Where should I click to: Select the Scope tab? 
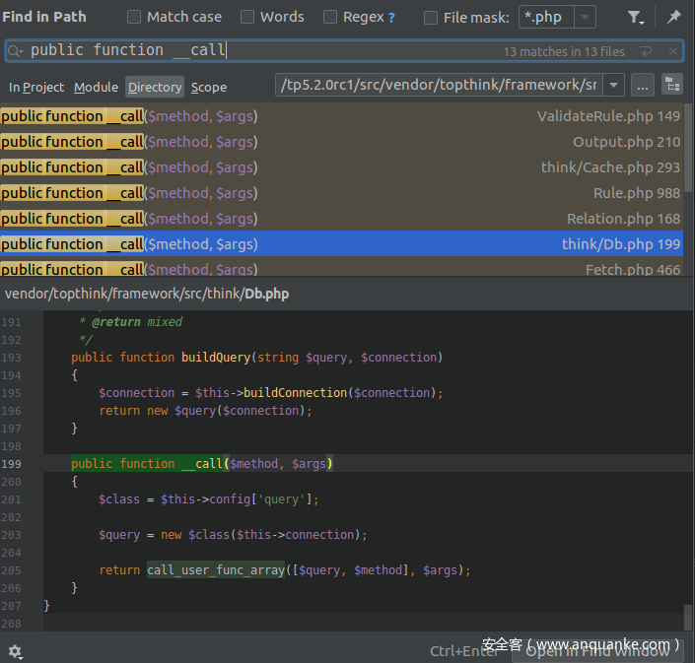pyautogui.click(x=209, y=88)
